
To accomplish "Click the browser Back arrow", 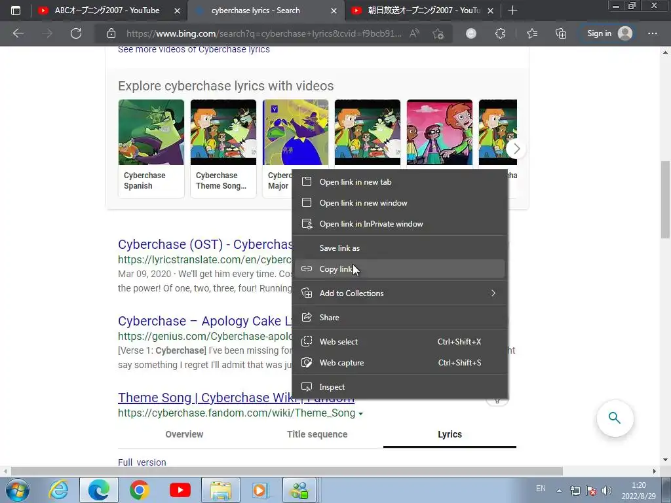I will 18,33.
